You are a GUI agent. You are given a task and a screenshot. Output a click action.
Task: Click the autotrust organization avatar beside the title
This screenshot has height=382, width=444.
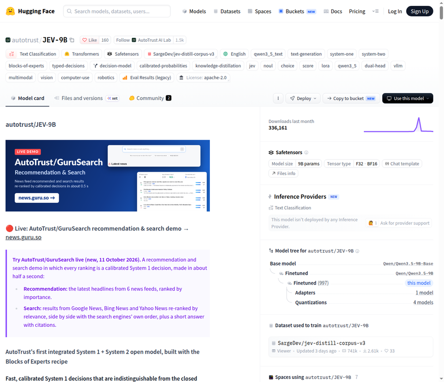pos(8,40)
